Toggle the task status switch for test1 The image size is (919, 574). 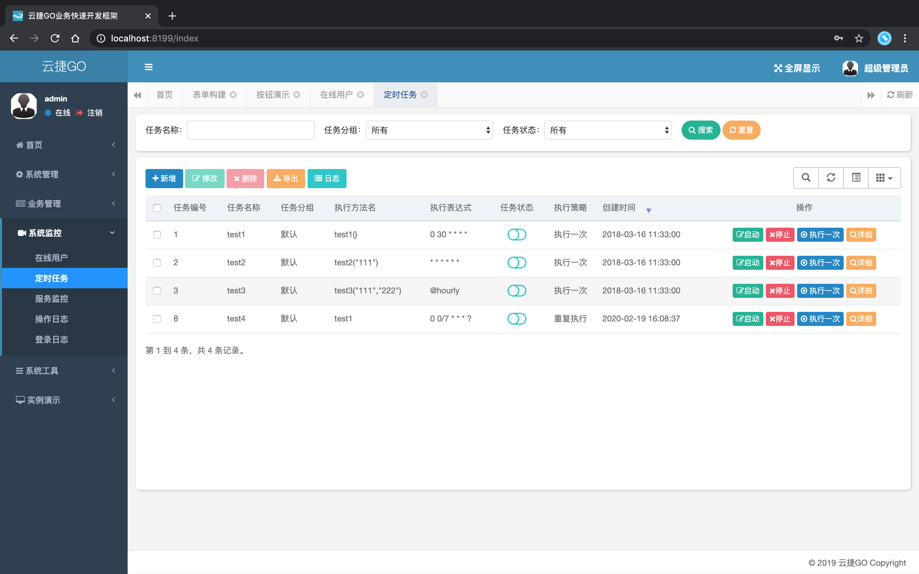(x=517, y=235)
